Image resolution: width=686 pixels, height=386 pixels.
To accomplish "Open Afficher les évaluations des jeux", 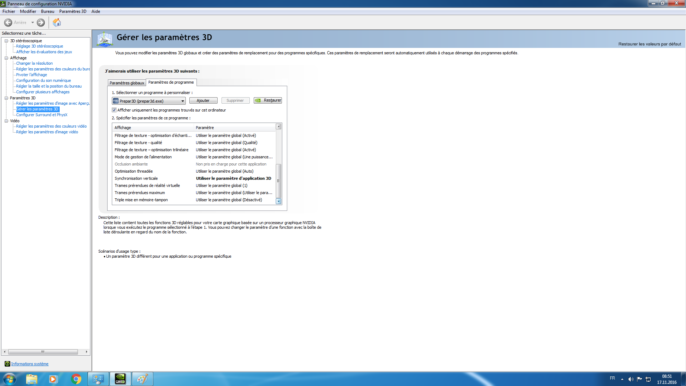I will pos(44,52).
